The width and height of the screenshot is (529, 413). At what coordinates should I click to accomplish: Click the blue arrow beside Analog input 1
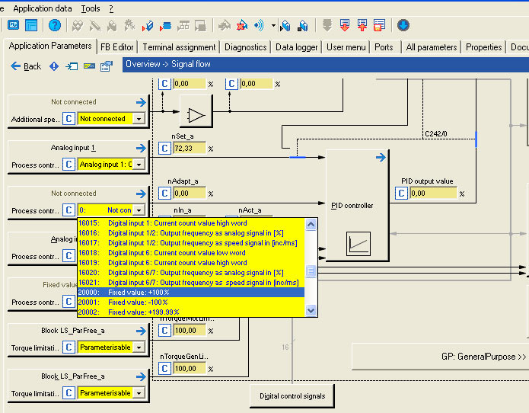(x=141, y=148)
